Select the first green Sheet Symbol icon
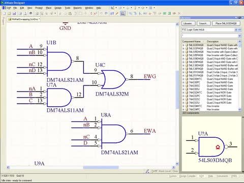The width and height of the screenshot is (244, 183). click(x=165, y=13)
